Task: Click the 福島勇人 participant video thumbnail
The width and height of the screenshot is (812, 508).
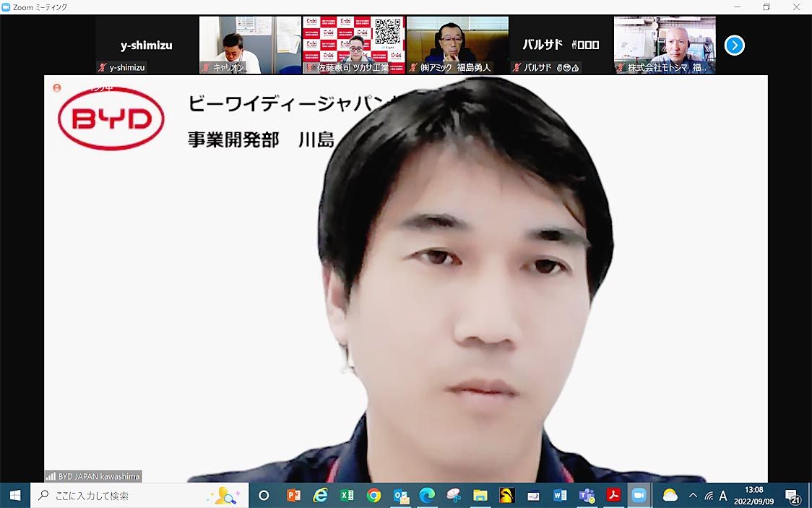Action: (x=457, y=46)
